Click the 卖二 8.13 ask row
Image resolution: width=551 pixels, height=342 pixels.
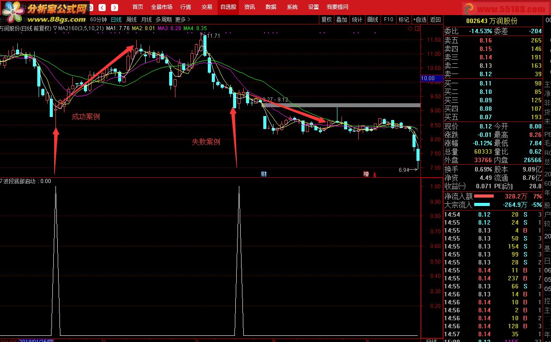(493, 66)
